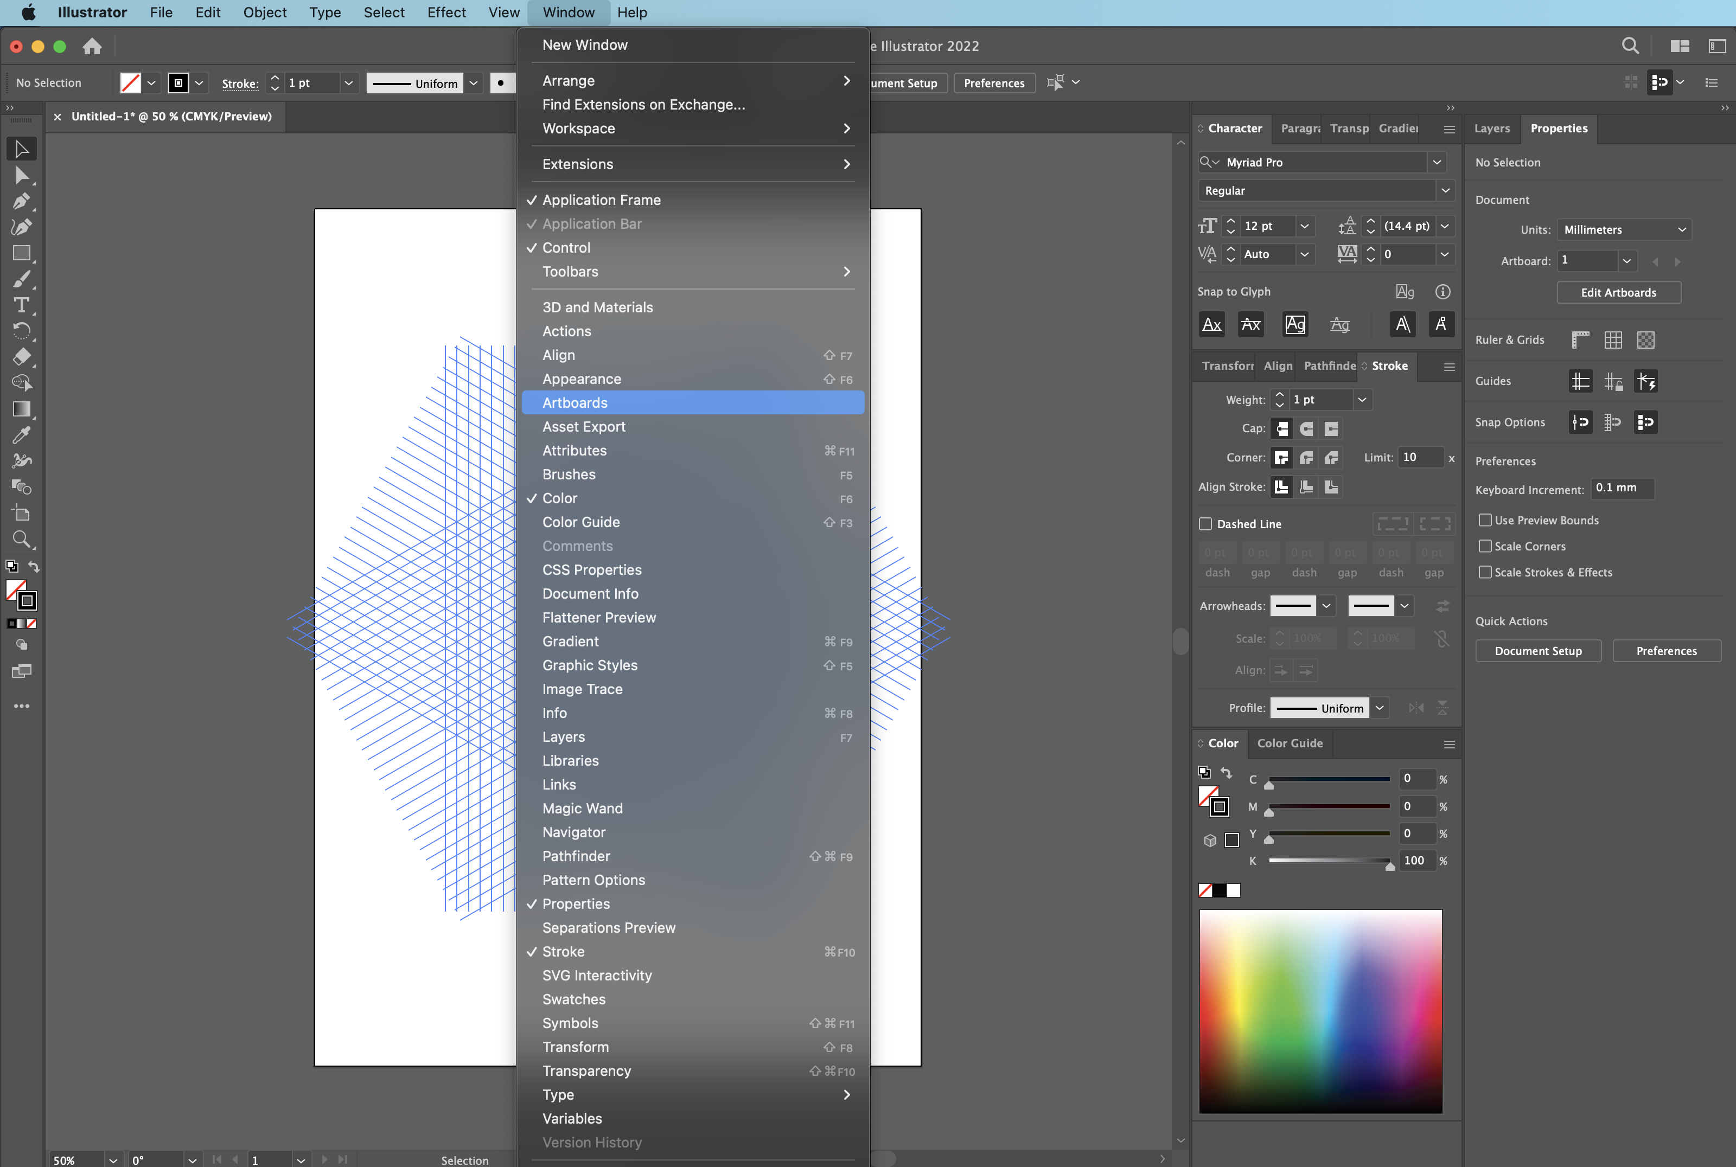Switch to the Layers tab
The width and height of the screenshot is (1736, 1167).
(x=1492, y=128)
